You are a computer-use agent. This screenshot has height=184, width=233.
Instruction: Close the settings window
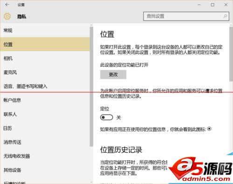(226, 5)
